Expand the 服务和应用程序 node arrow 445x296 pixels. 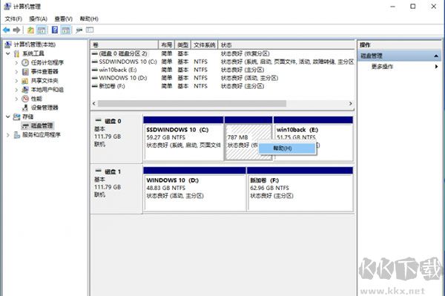pyautogui.click(x=8, y=135)
